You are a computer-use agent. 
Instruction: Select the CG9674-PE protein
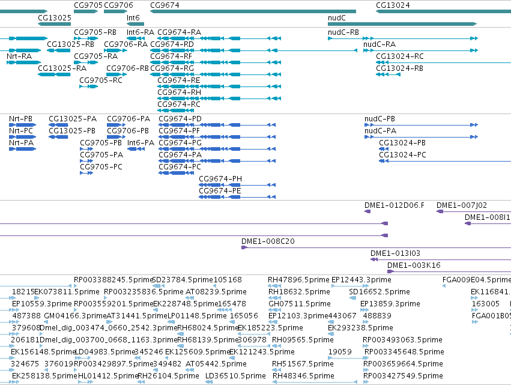pyautogui.click(x=220, y=191)
